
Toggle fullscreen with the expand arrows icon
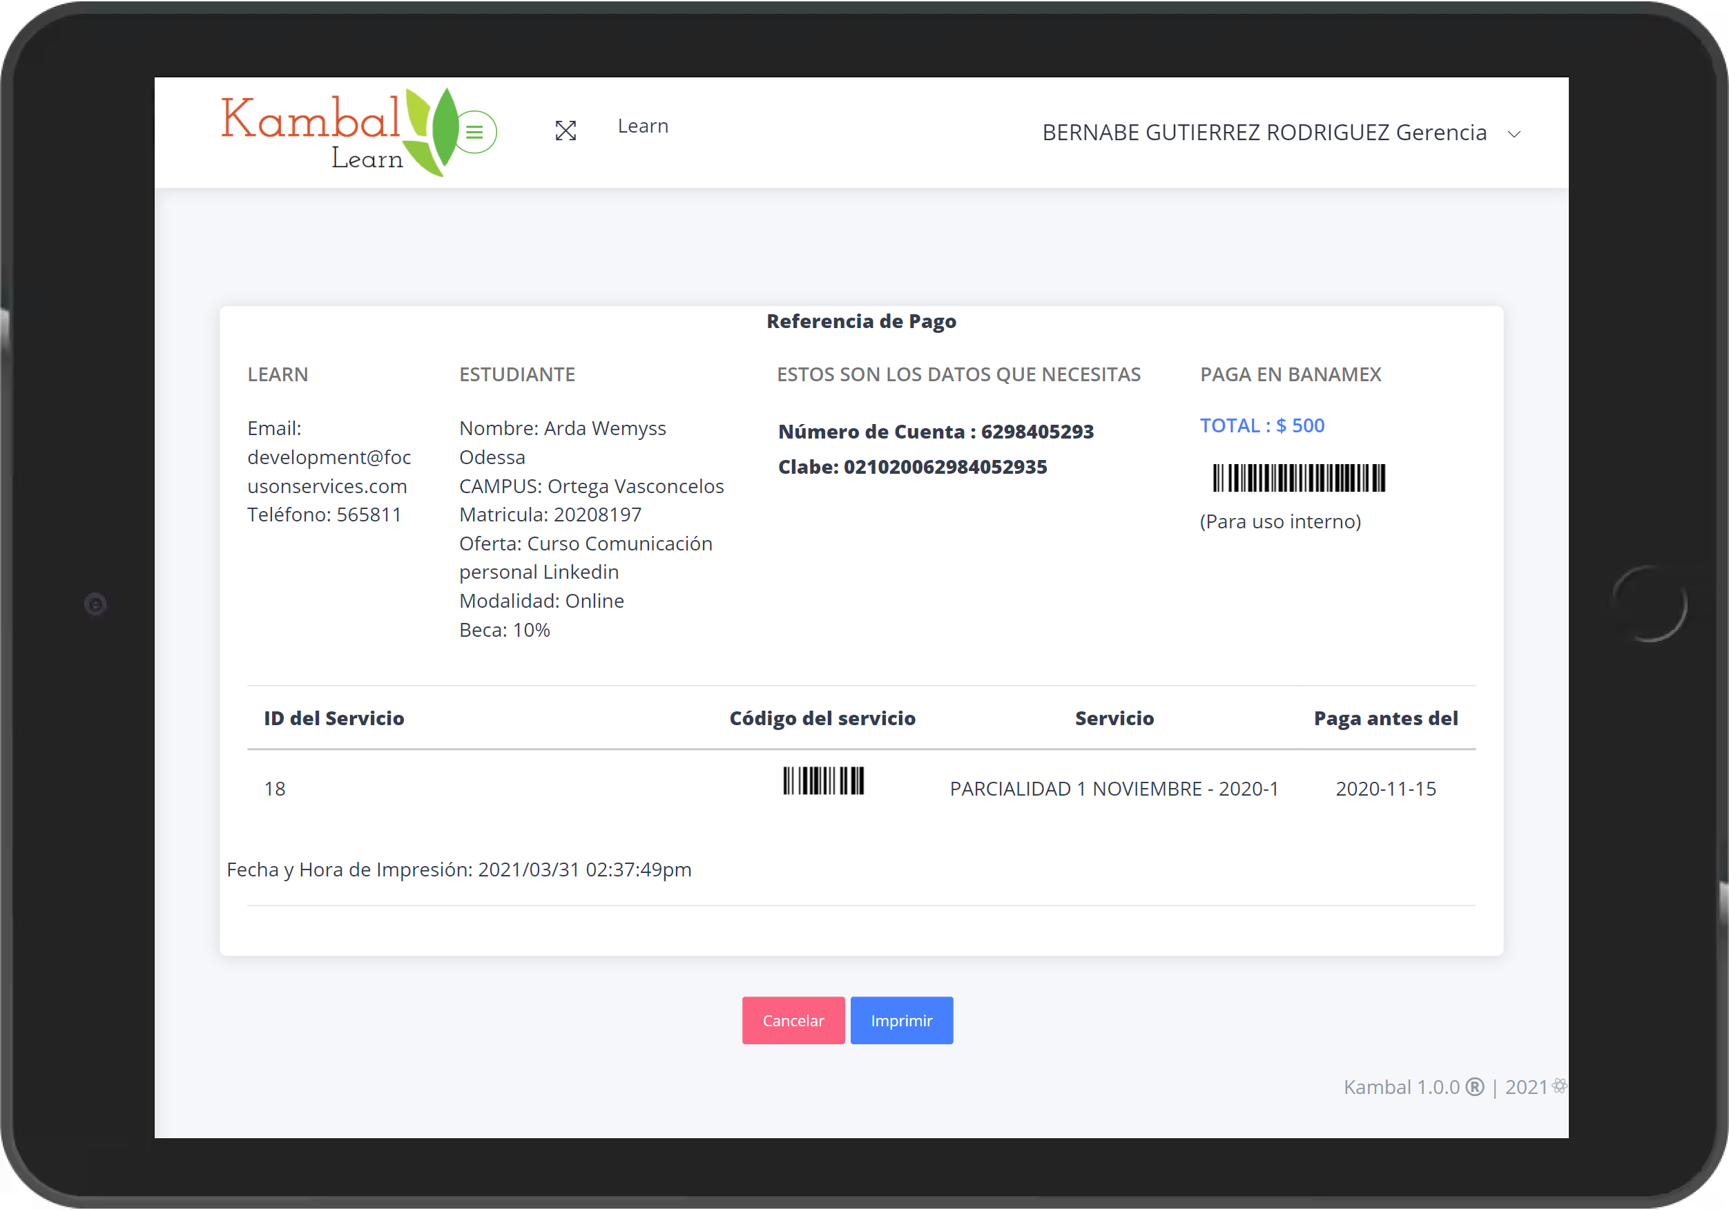pyautogui.click(x=566, y=131)
